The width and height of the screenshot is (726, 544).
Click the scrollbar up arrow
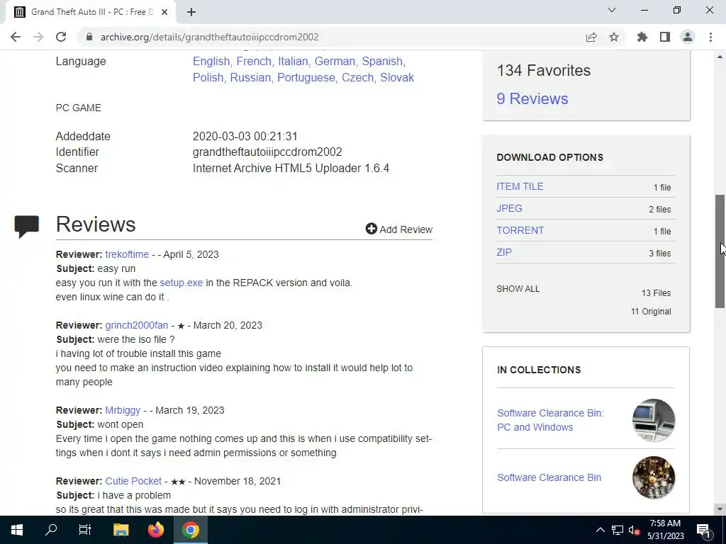[x=720, y=57]
